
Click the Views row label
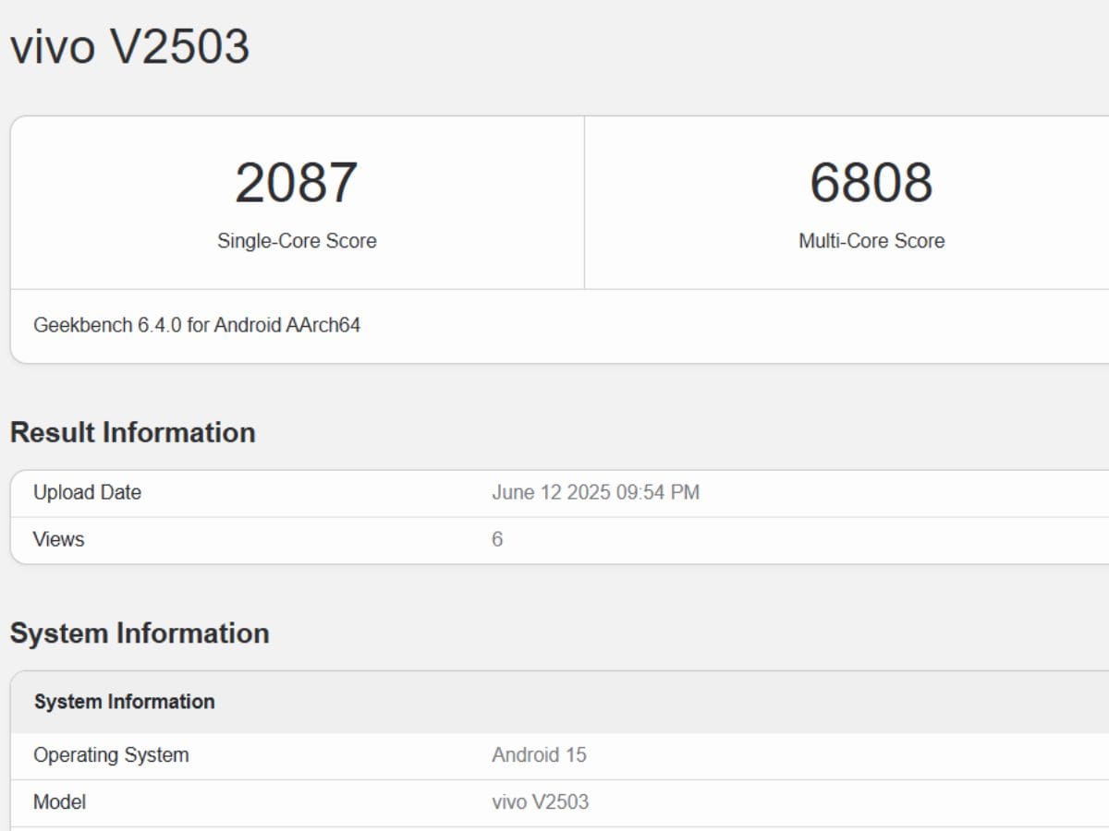click(x=58, y=539)
